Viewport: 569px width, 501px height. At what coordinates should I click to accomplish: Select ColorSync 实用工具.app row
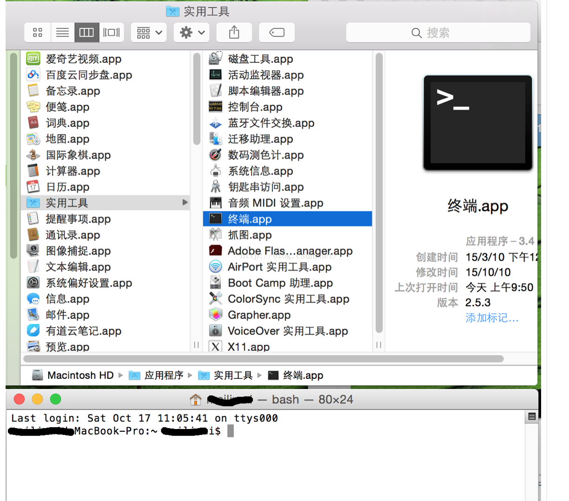(x=287, y=299)
